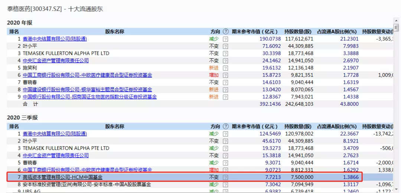This screenshot has width=401, height=193.
Task: Click help icon in 三季报 中央汇金 row
Action: pyautogui.click(x=225, y=156)
